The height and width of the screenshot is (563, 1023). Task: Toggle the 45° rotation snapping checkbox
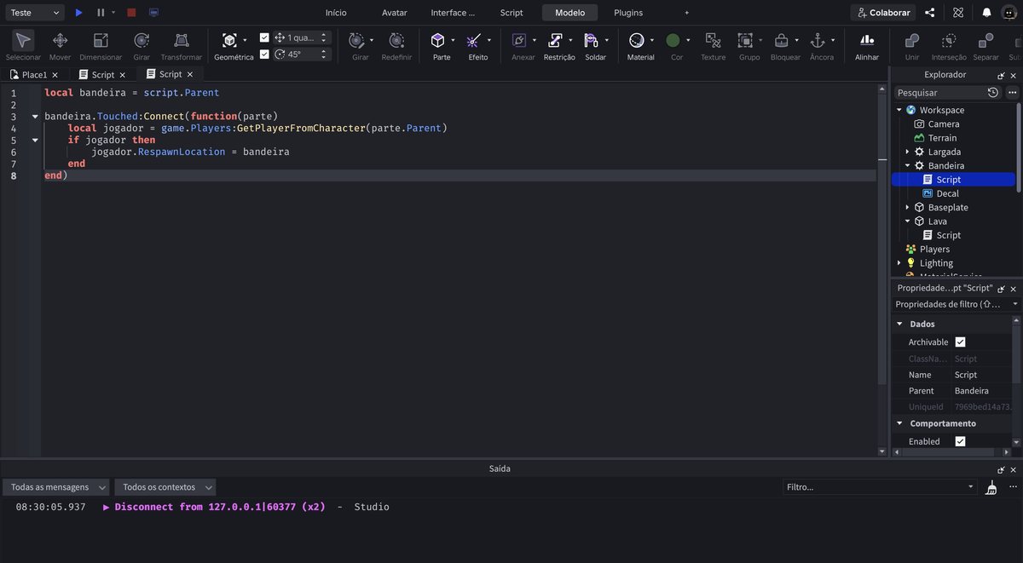coord(264,54)
